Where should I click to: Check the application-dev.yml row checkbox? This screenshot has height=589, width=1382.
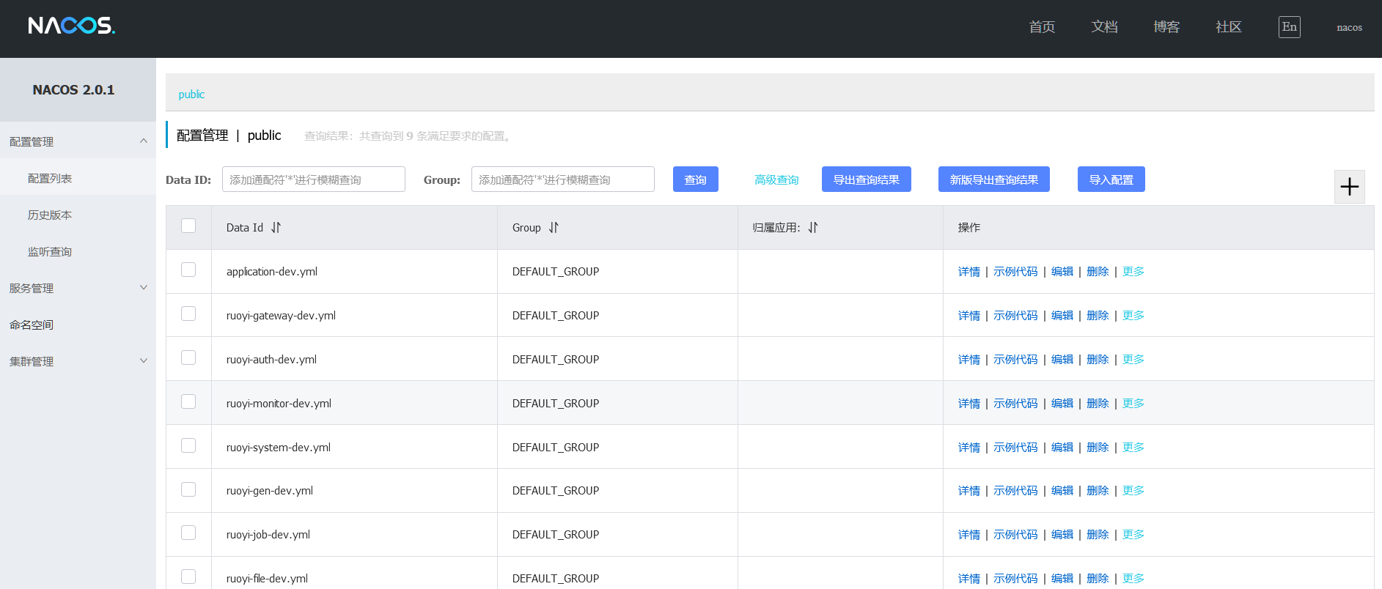point(188,270)
